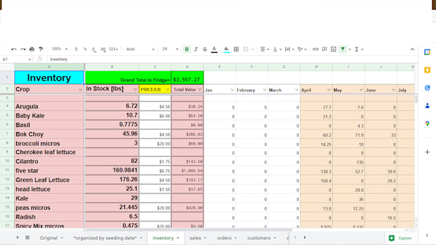436x245 pixels.
Task: Open the fill color picker
Action: pos(226,49)
